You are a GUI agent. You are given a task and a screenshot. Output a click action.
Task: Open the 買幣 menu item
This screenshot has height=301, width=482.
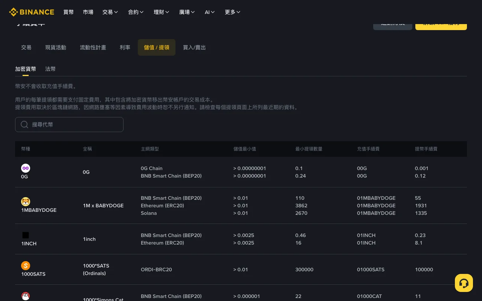click(x=69, y=12)
